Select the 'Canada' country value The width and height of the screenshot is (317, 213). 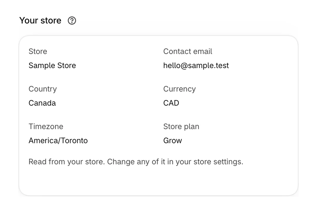pyautogui.click(x=42, y=103)
